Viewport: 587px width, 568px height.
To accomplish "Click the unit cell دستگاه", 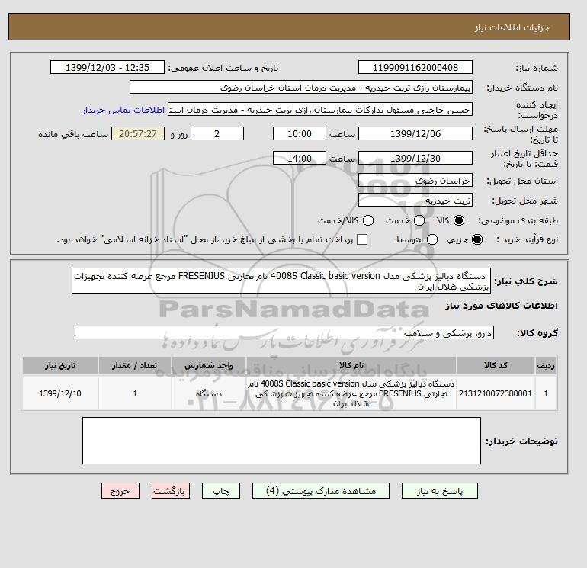I will 209,393.
